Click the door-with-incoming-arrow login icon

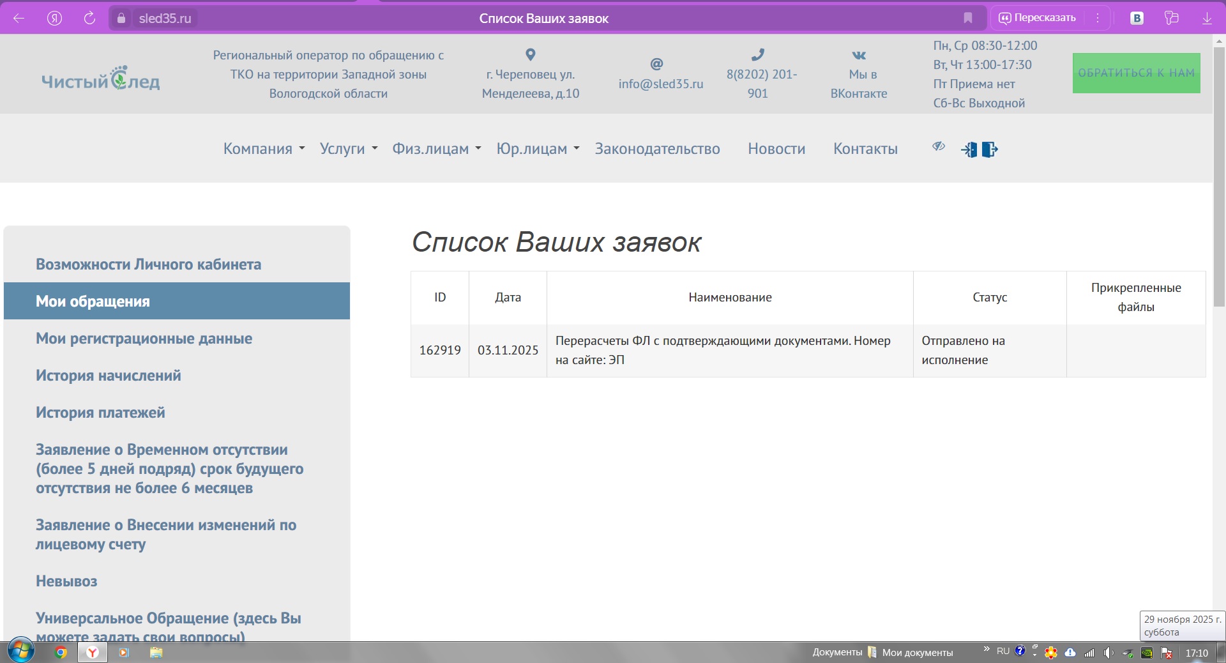(x=969, y=149)
